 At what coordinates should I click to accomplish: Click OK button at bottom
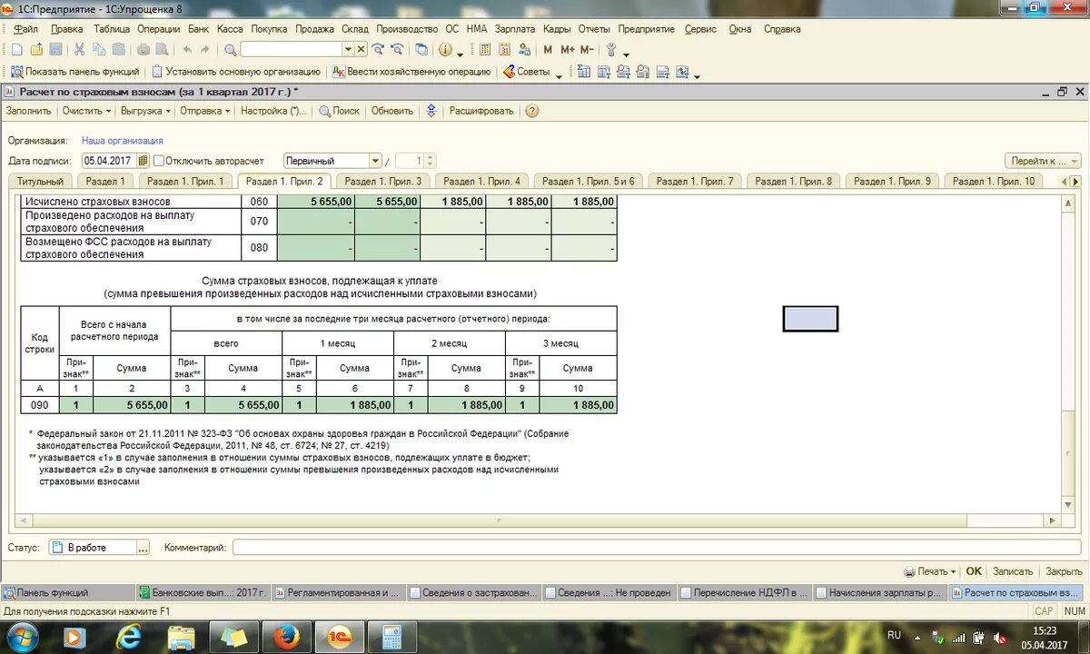(974, 571)
